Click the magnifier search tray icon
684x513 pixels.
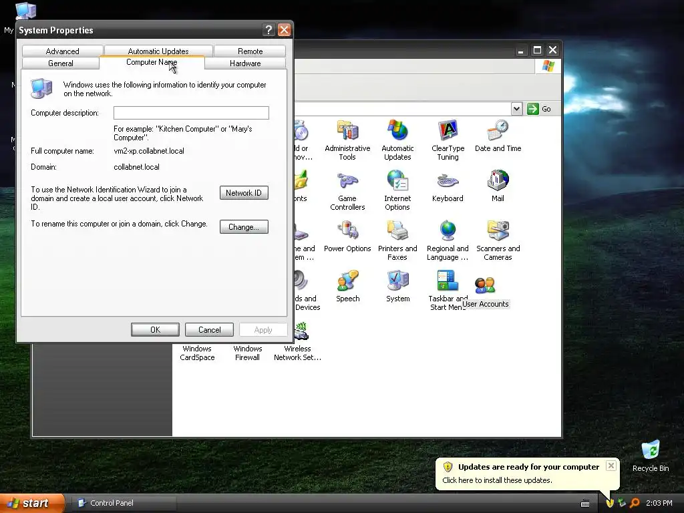coord(635,503)
